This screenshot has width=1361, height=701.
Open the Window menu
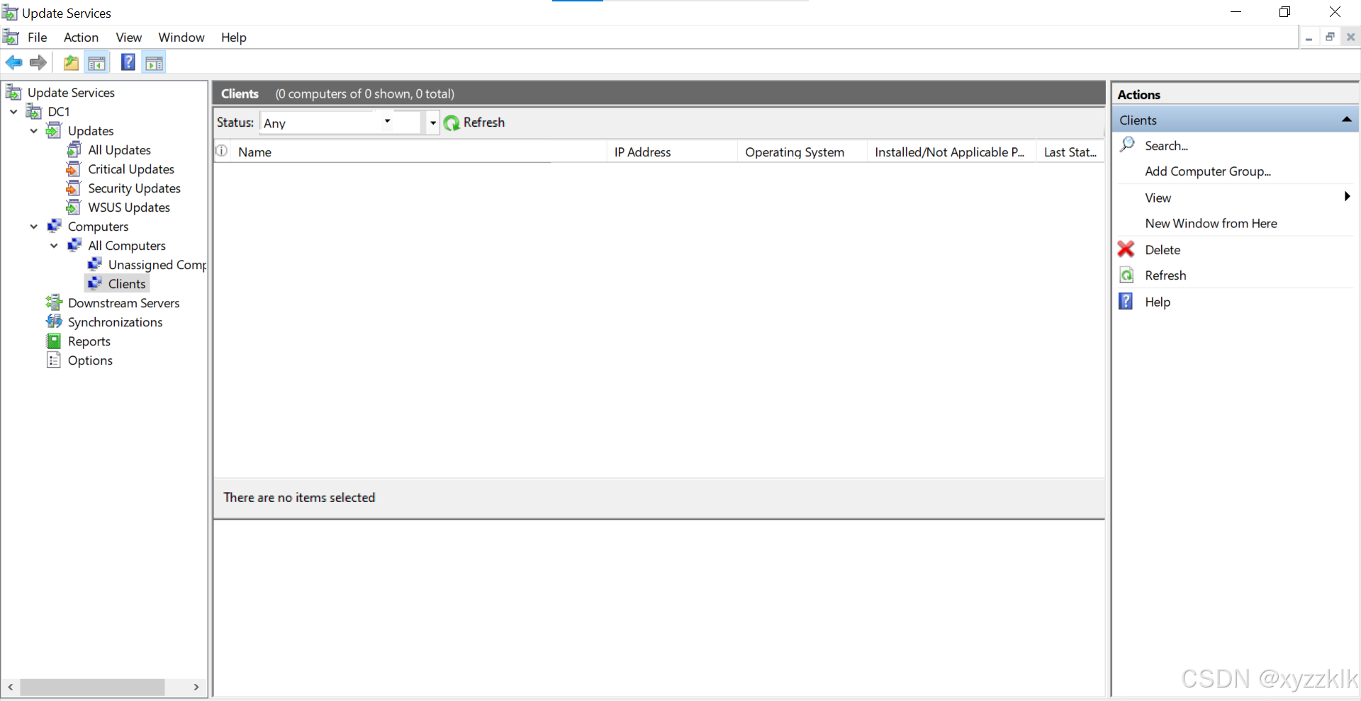tap(181, 38)
